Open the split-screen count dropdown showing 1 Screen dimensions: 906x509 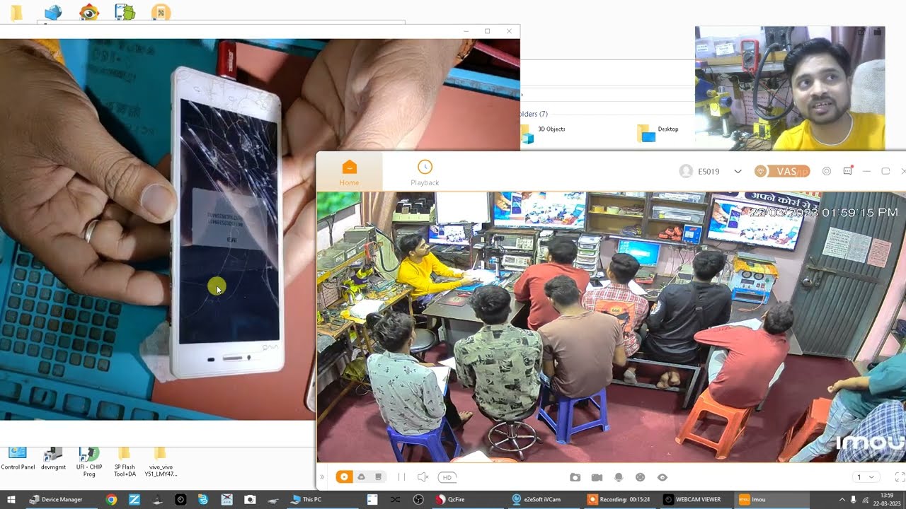[x=866, y=477]
